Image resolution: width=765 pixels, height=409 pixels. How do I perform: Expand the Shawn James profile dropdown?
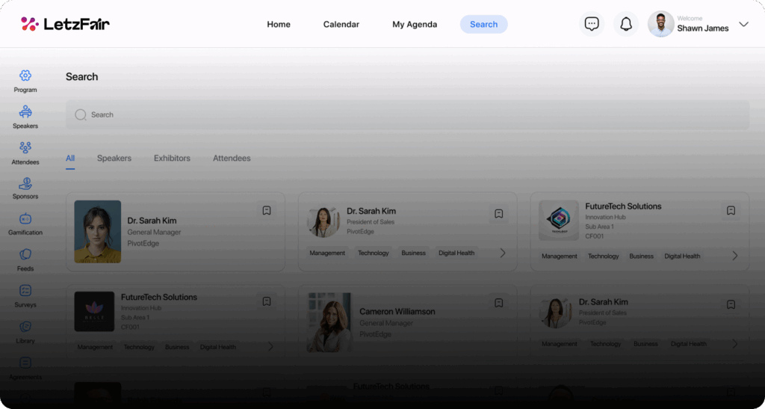(x=743, y=24)
